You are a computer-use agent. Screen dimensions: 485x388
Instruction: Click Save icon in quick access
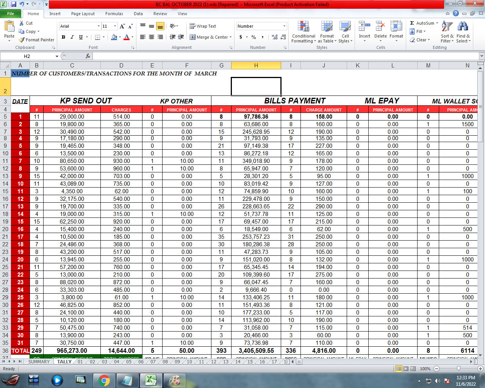pos(14,4)
